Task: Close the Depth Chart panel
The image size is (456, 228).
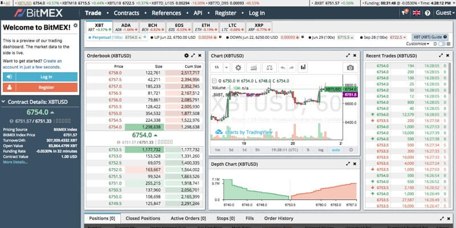Action: coord(355,164)
